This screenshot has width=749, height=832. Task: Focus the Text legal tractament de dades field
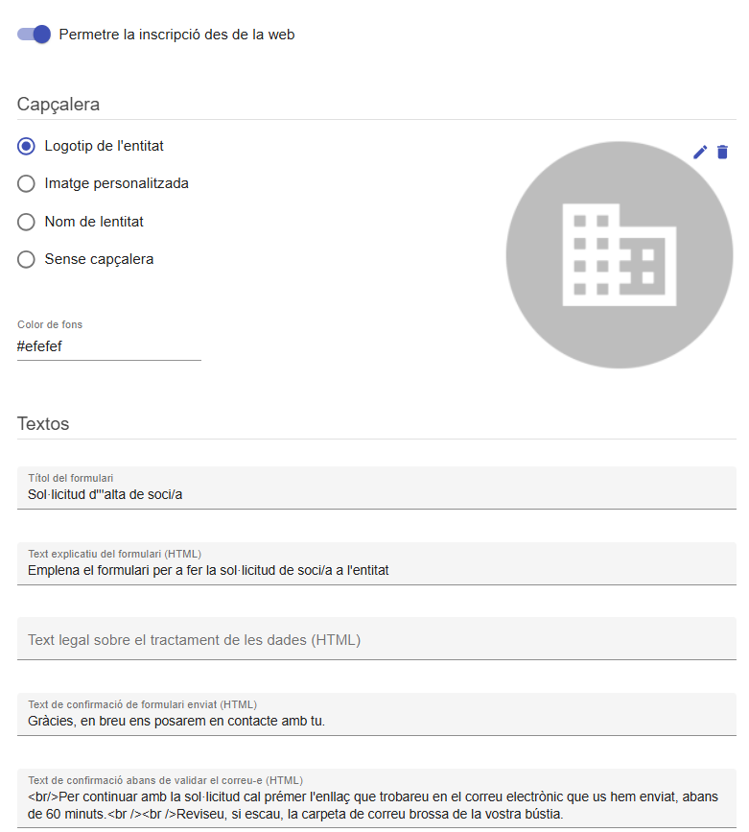377,639
